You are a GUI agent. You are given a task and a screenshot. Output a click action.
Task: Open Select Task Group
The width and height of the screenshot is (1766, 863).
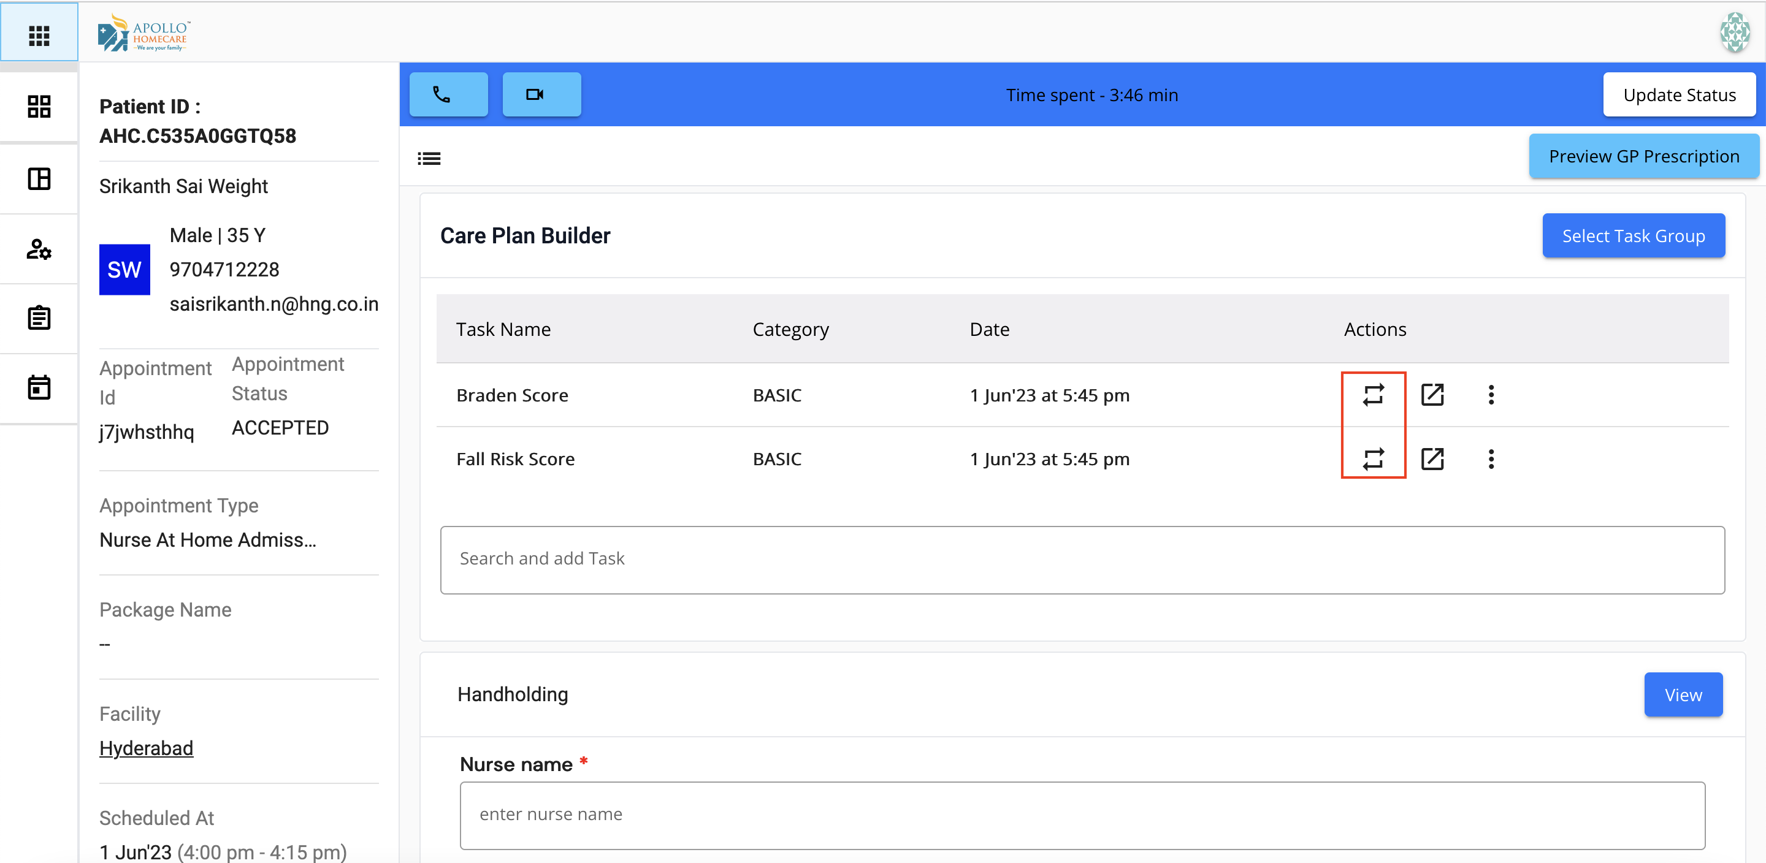[1633, 236]
